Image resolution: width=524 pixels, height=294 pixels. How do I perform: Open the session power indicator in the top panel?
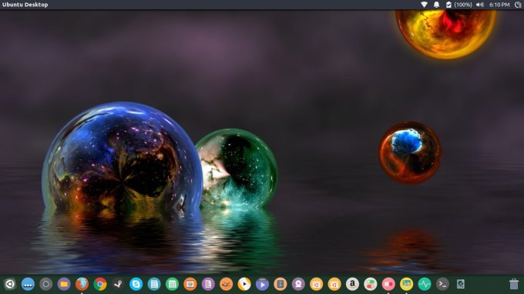tap(518, 5)
